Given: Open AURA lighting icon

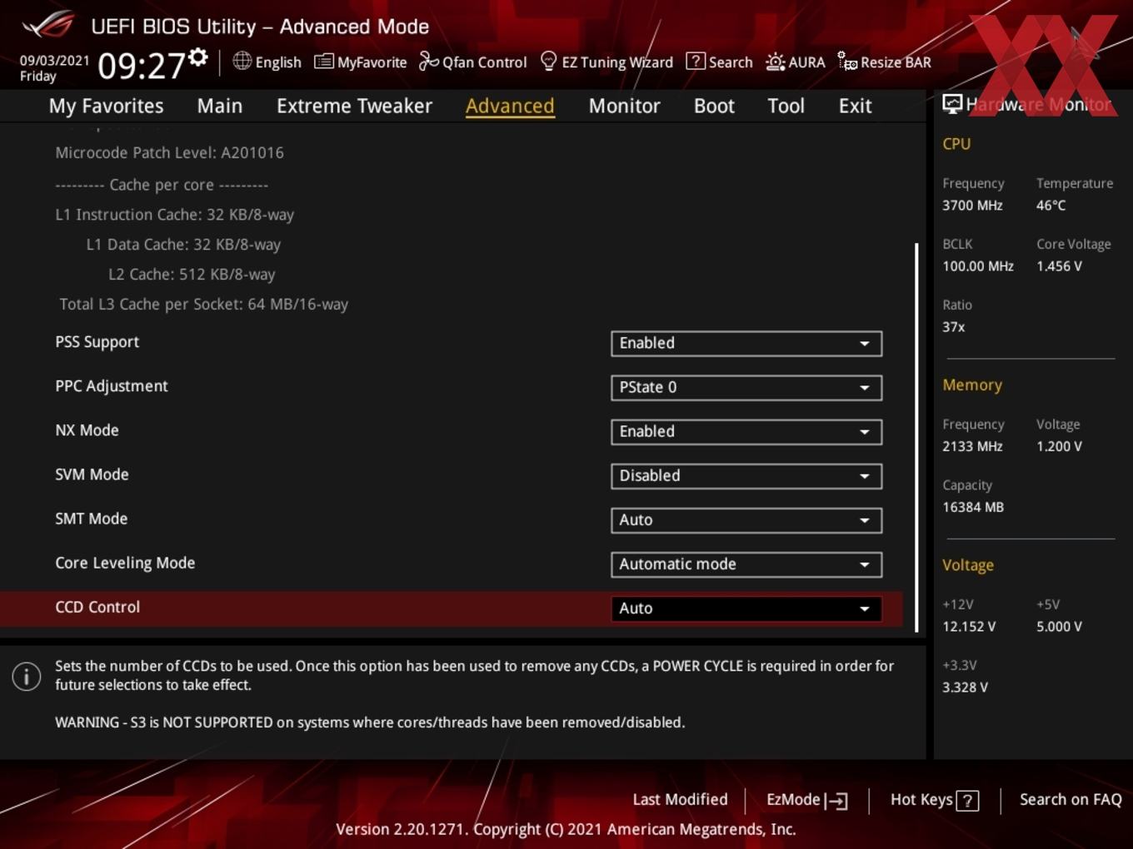Looking at the screenshot, I should tap(775, 62).
